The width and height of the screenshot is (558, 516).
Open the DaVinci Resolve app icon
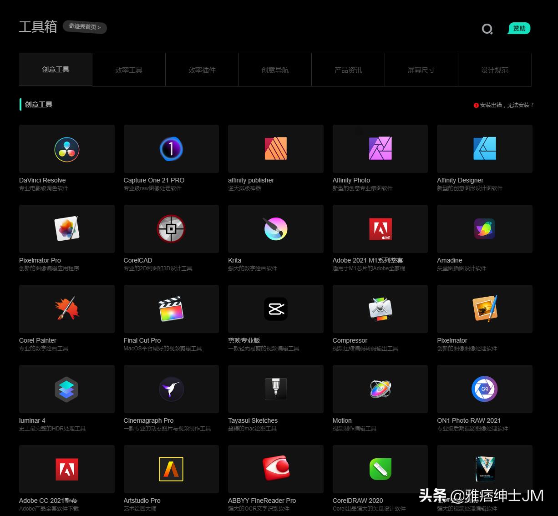[x=66, y=149]
